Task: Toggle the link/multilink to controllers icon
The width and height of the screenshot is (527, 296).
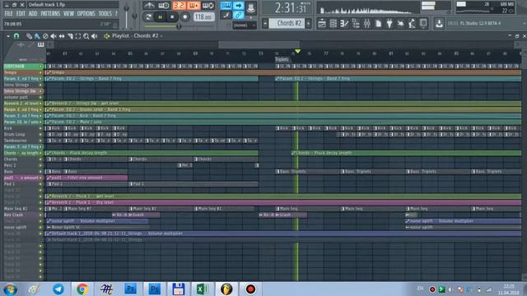Action: (x=238, y=15)
